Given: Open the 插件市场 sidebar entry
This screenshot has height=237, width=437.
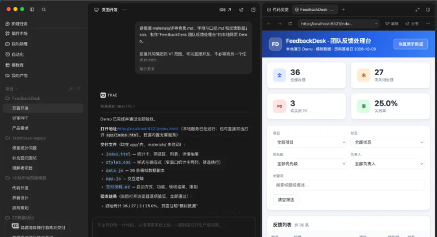Looking at the screenshot, I should click(x=16, y=34).
